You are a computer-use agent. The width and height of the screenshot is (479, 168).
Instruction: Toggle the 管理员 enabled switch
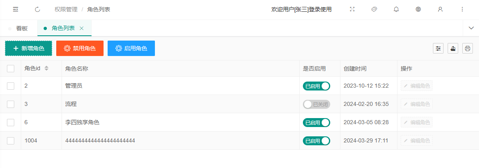(x=316, y=86)
